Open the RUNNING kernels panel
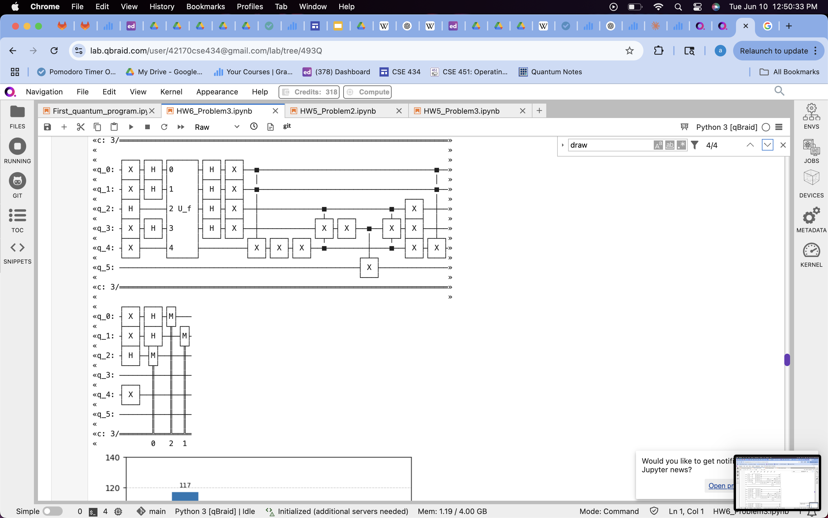This screenshot has width=828, height=518. point(18,151)
